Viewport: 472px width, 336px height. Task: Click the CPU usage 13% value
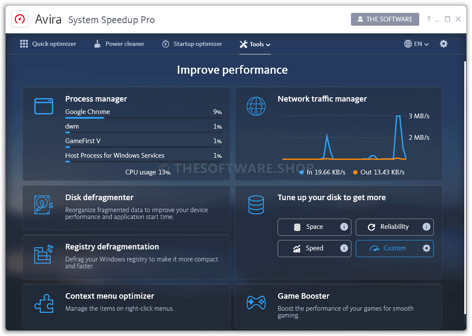click(x=148, y=172)
